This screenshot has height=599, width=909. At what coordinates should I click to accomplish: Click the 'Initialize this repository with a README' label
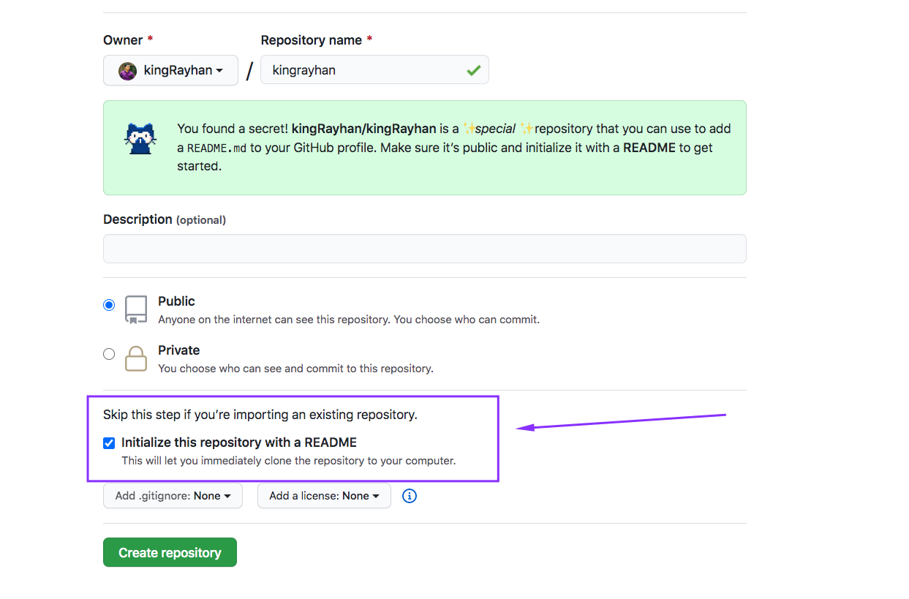pos(239,442)
